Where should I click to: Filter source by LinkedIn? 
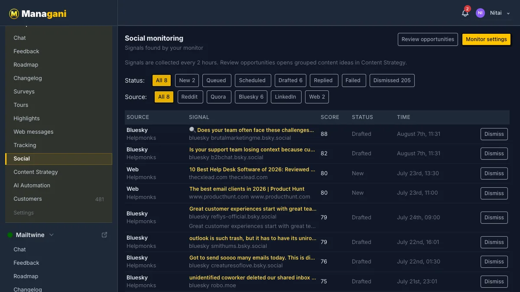pos(286,97)
